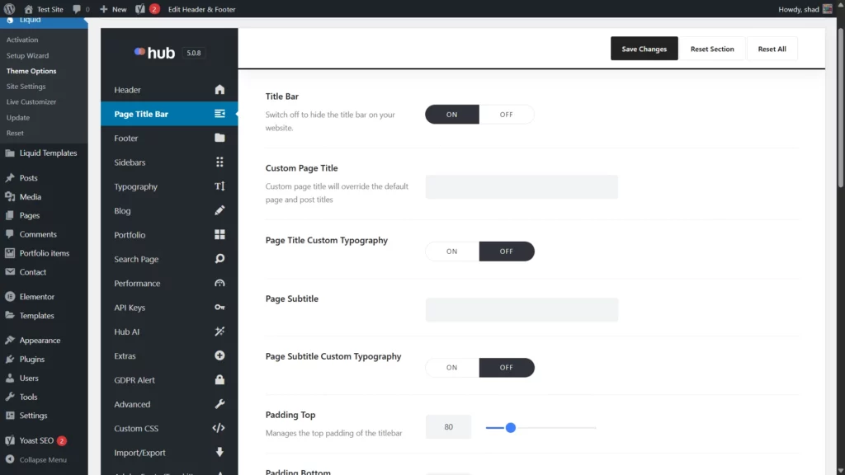Image resolution: width=845 pixels, height=475 pixels.
Task: Click the API Keys key icon
Action: [x=220, y=308]
